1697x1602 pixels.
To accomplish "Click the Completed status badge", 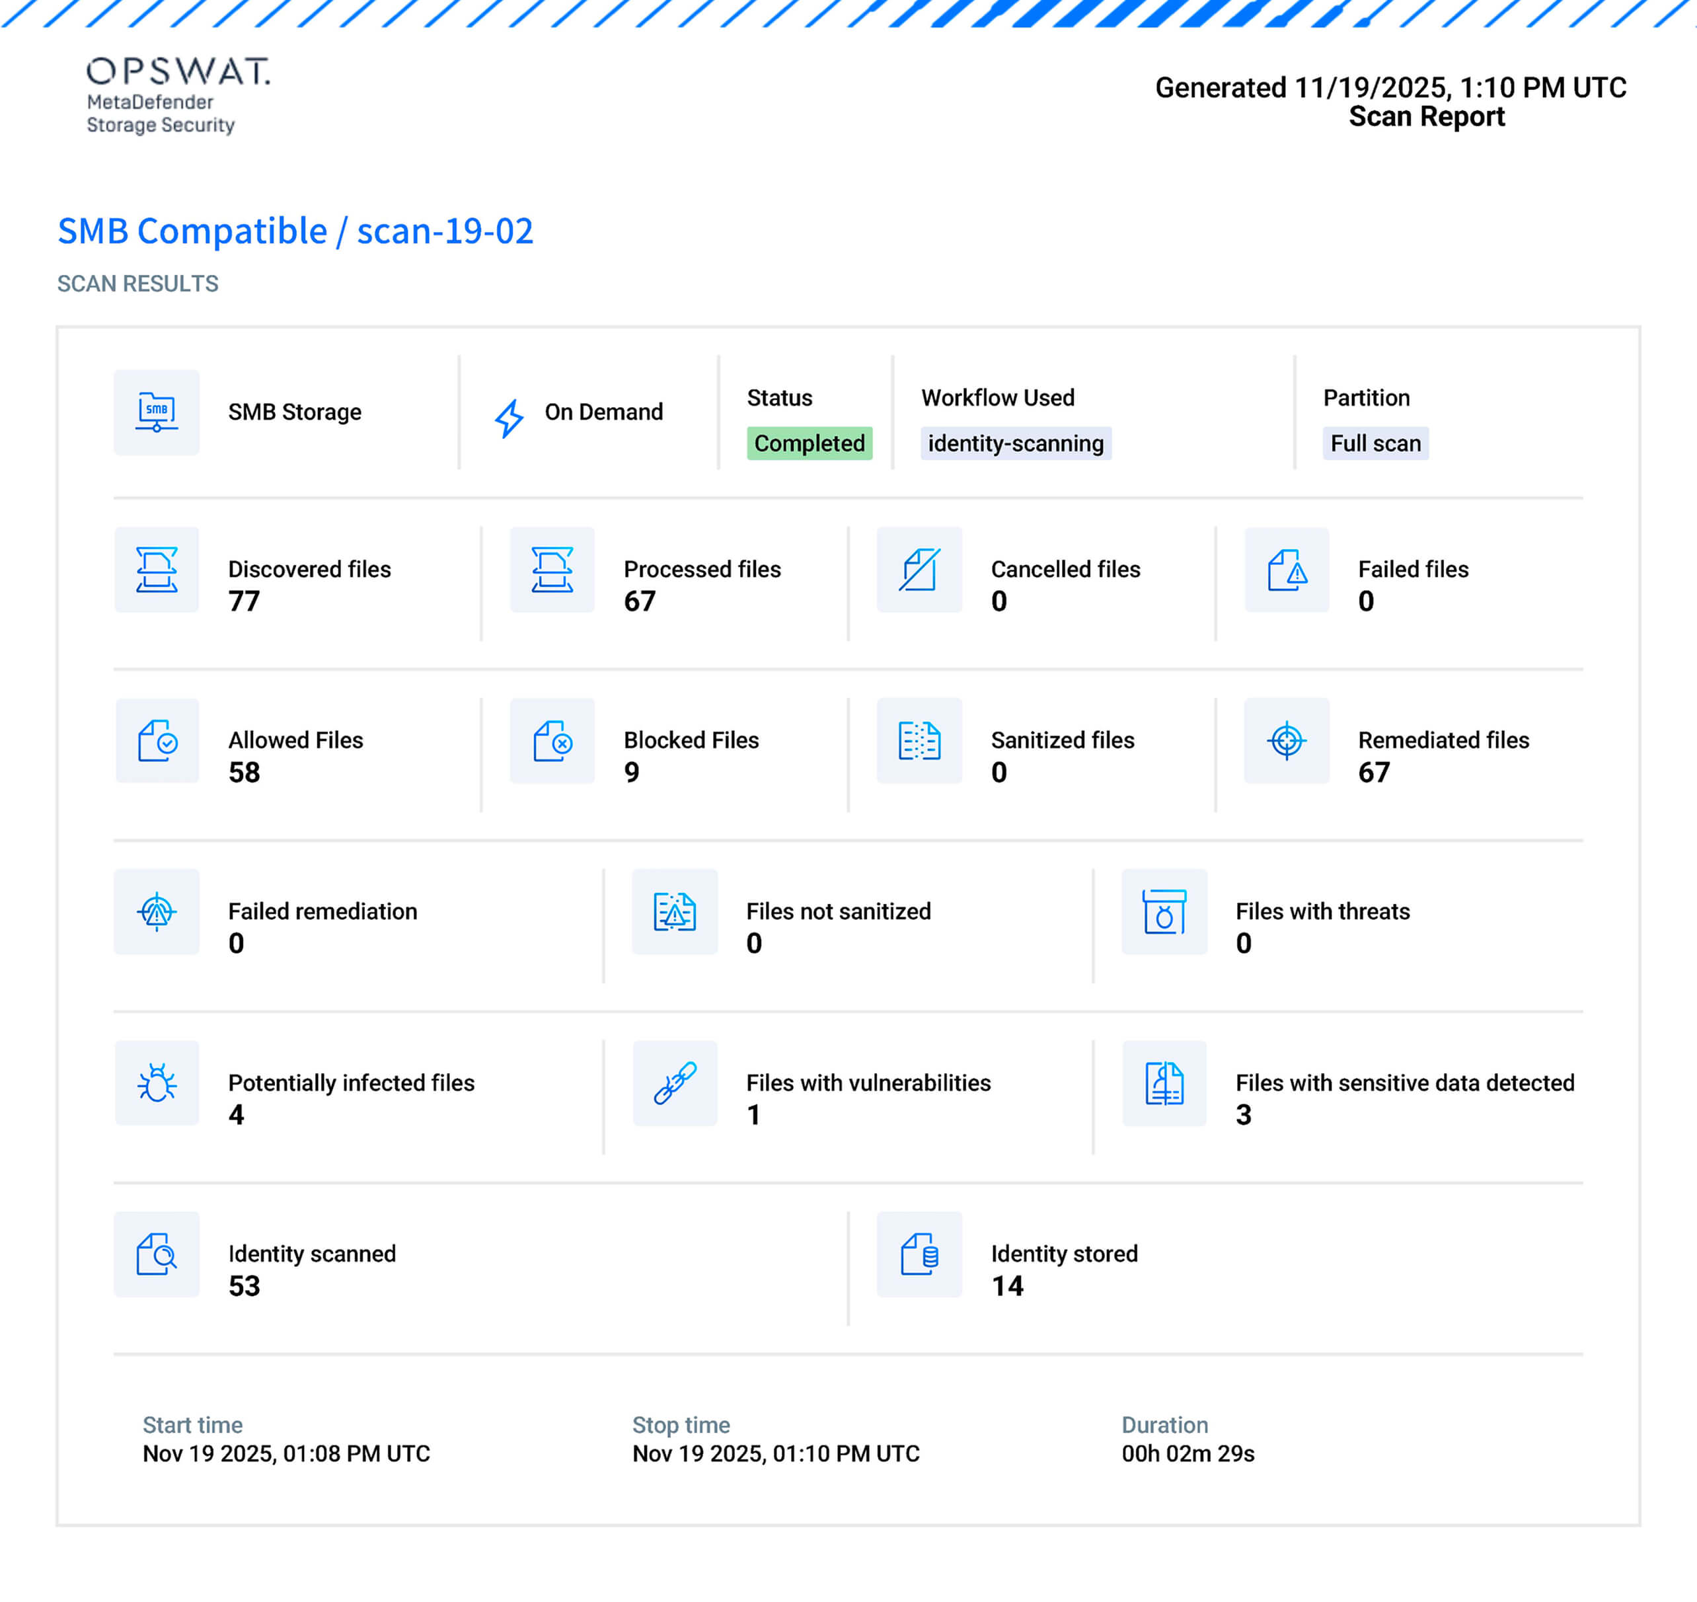I will tap(809, 443).
